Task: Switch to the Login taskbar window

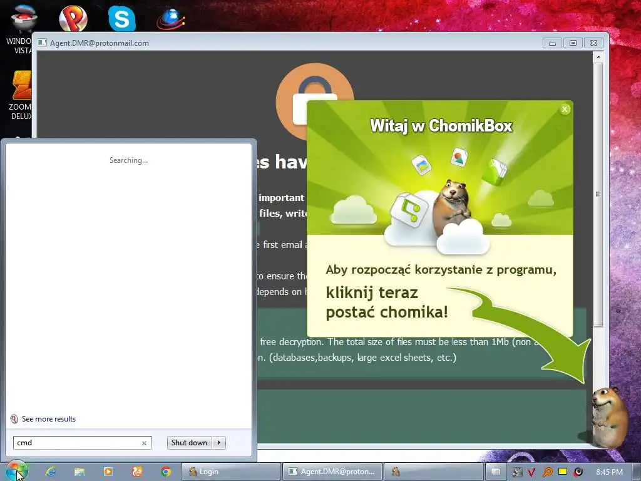Action: click(x=230, y=472)
